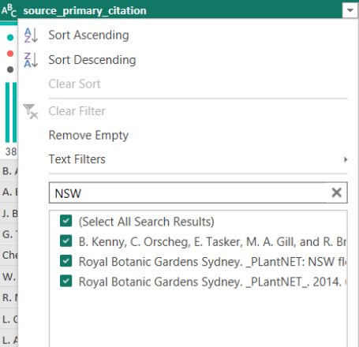Select the table cell starting with G.
359x347 pixels.
[9, 234]
